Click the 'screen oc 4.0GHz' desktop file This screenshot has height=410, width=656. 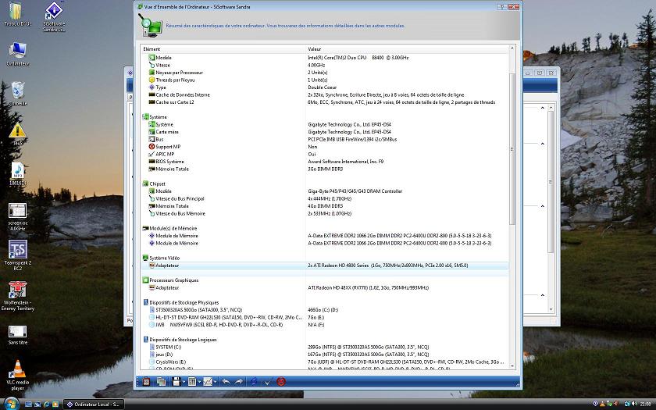17,217
